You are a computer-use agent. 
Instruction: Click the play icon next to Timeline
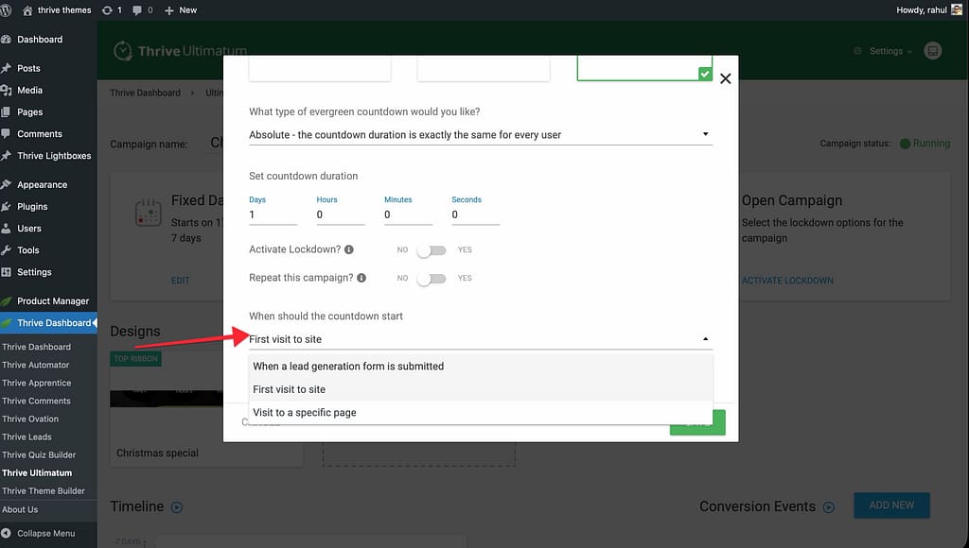point(176,507)
